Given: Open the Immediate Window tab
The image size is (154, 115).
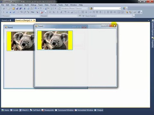Looking at the screenshot, I should click(x=84, y=110).
